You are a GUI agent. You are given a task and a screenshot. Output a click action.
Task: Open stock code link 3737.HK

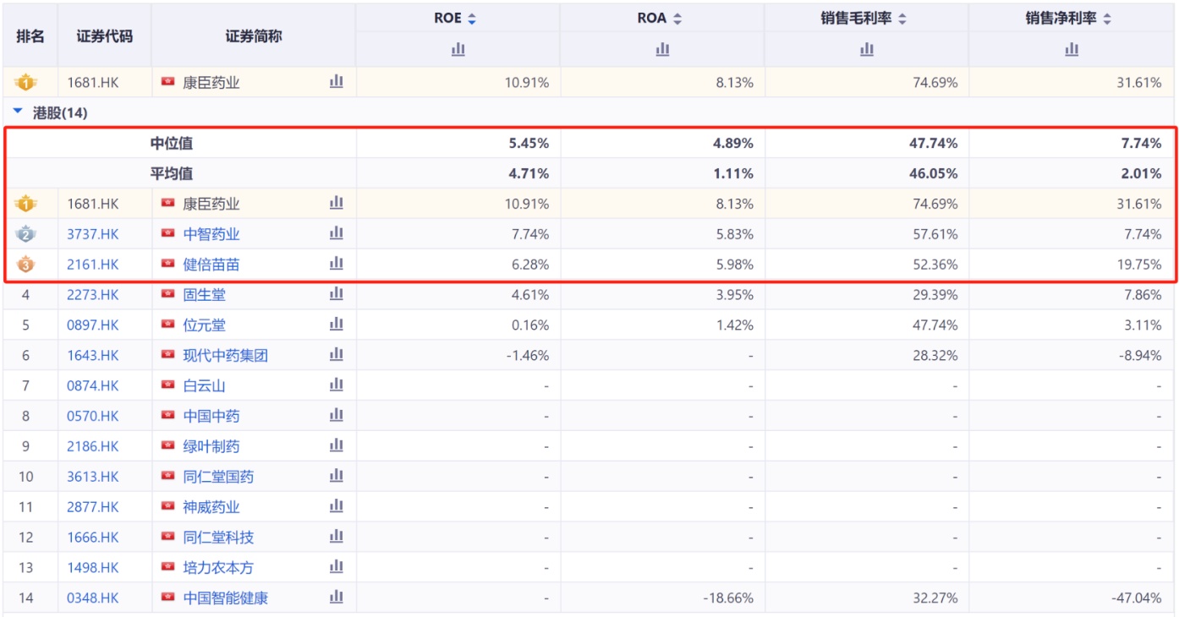click(93, 234)
